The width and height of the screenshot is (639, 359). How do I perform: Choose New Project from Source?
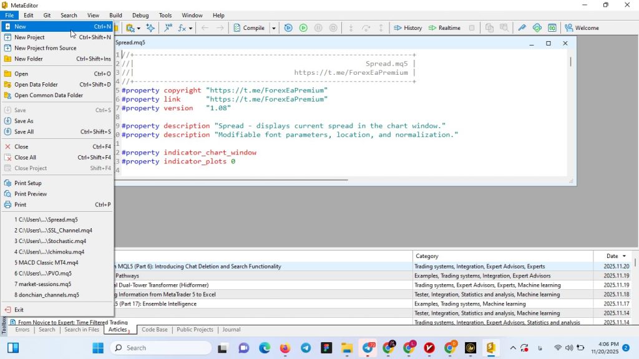(57, 48)
